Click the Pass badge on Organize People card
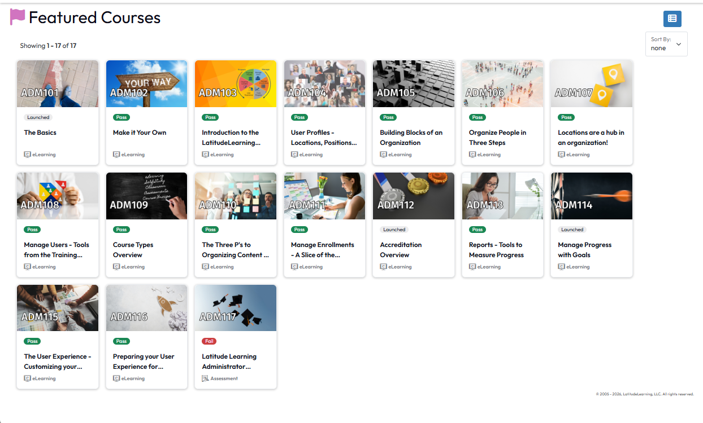703x423 pixels. pyautogui.click(x=477, y=117)
